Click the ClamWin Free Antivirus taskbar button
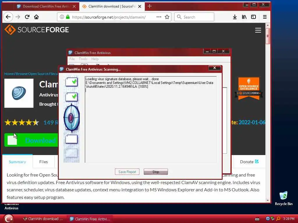This screenshot has height=223, width=298. (90, 219)
